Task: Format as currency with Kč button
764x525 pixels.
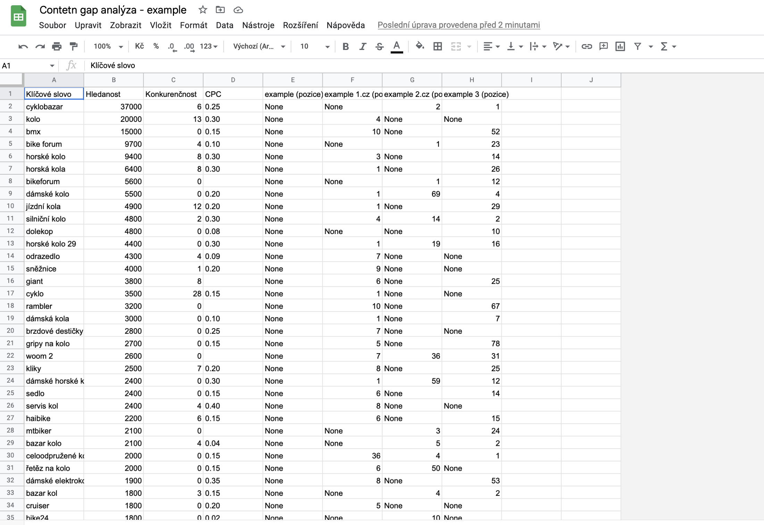Action: 139,46
